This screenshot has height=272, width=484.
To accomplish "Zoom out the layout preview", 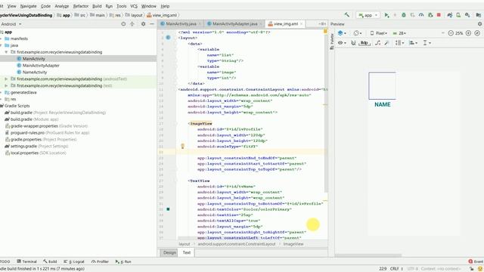I will click(451, 33).
